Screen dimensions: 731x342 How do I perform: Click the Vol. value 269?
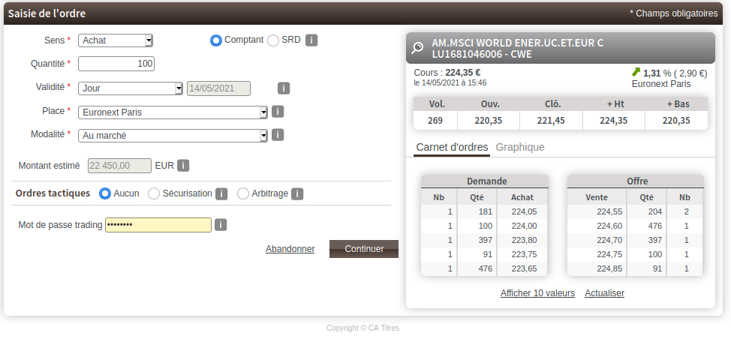click(435, 121)
